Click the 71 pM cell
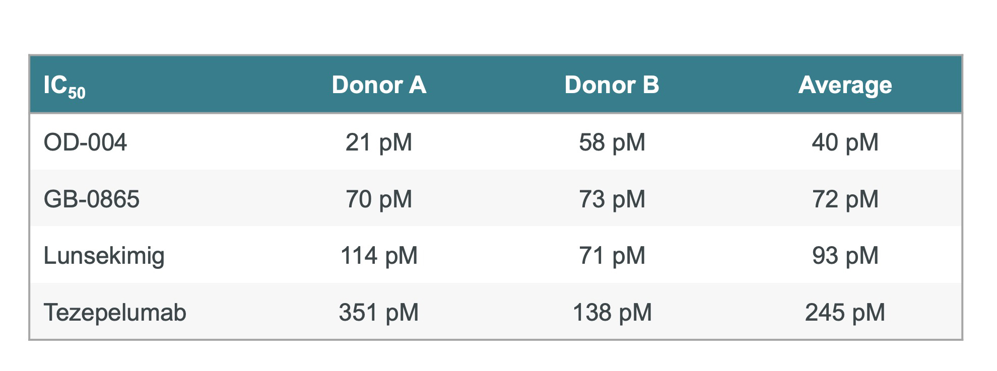997x371 pixels. coord(612,256)
